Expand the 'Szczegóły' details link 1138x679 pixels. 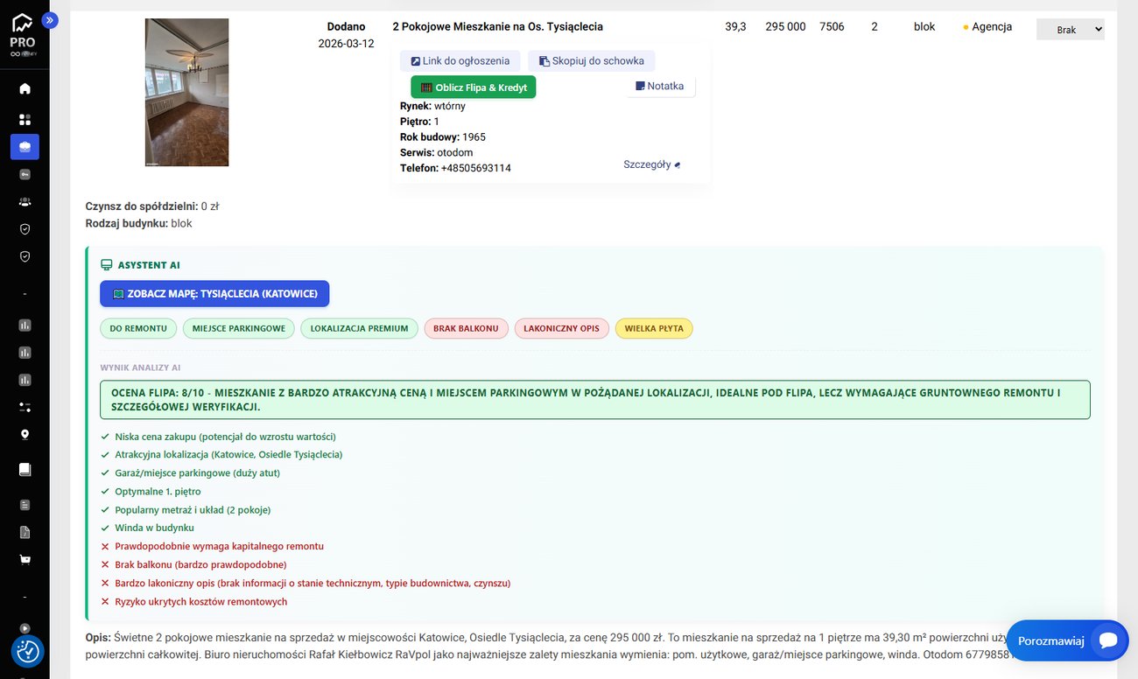(x=651, y=164)
